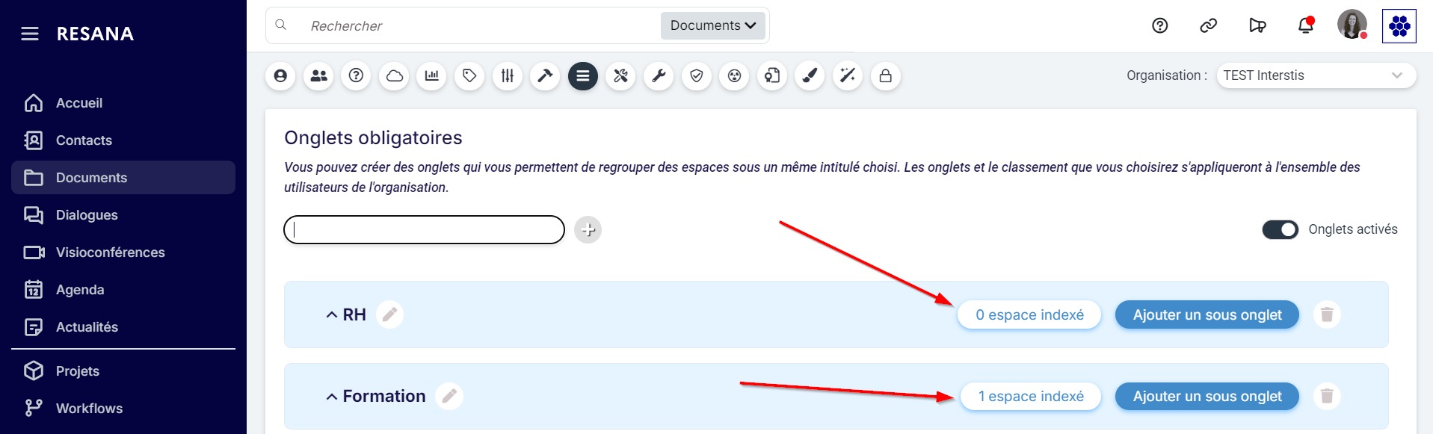Open the padlock security icon
1433x434 pixels.
885,75
